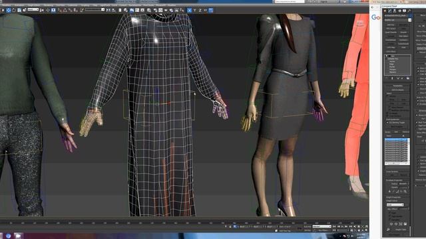
Task: Click the Pin Stack icon below modifier stack
Action: click(x=387, y=78)
